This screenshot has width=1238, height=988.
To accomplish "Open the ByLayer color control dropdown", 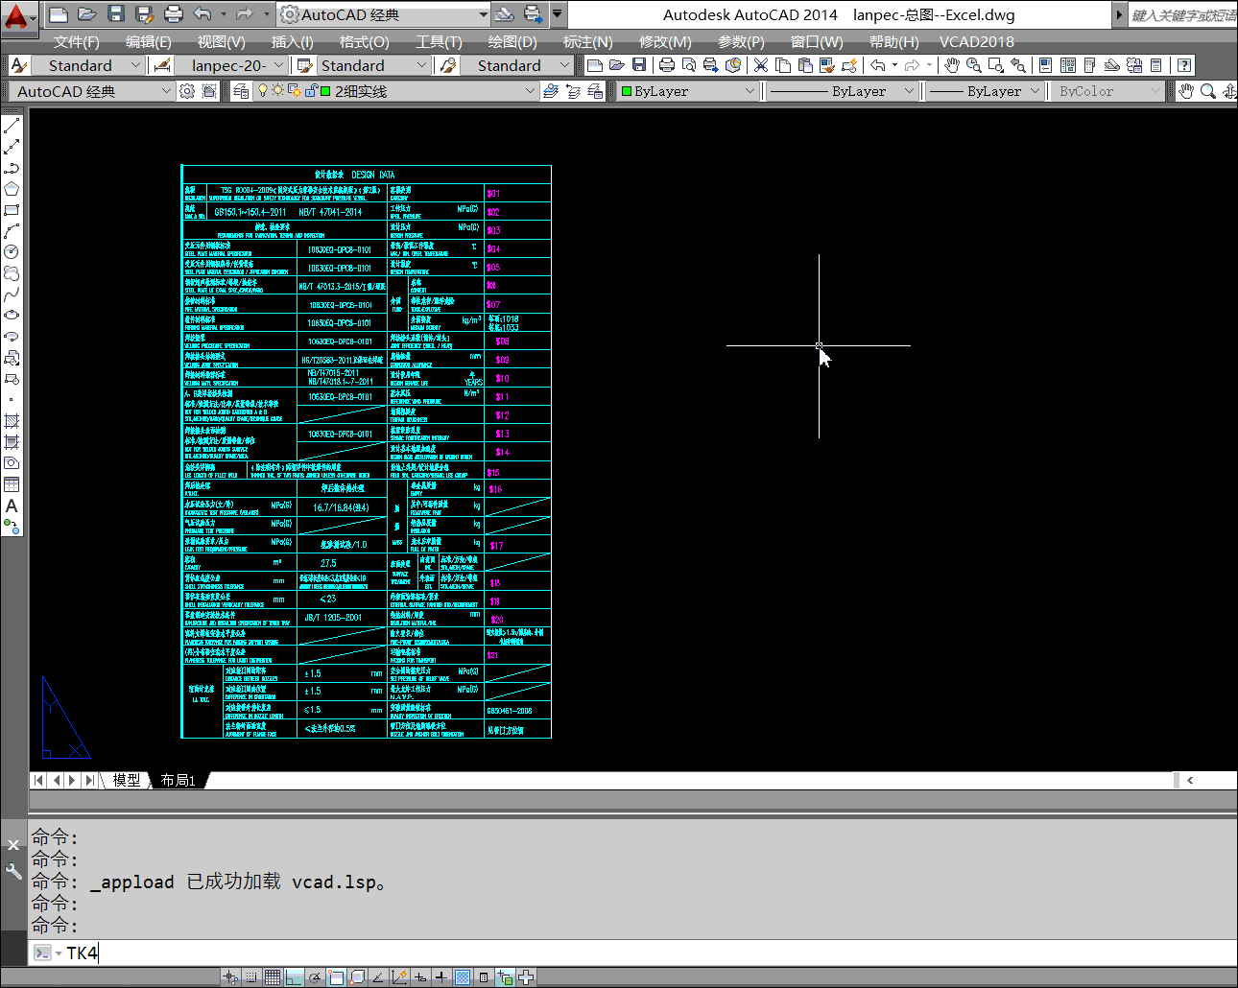I will [x=750, y=91].
